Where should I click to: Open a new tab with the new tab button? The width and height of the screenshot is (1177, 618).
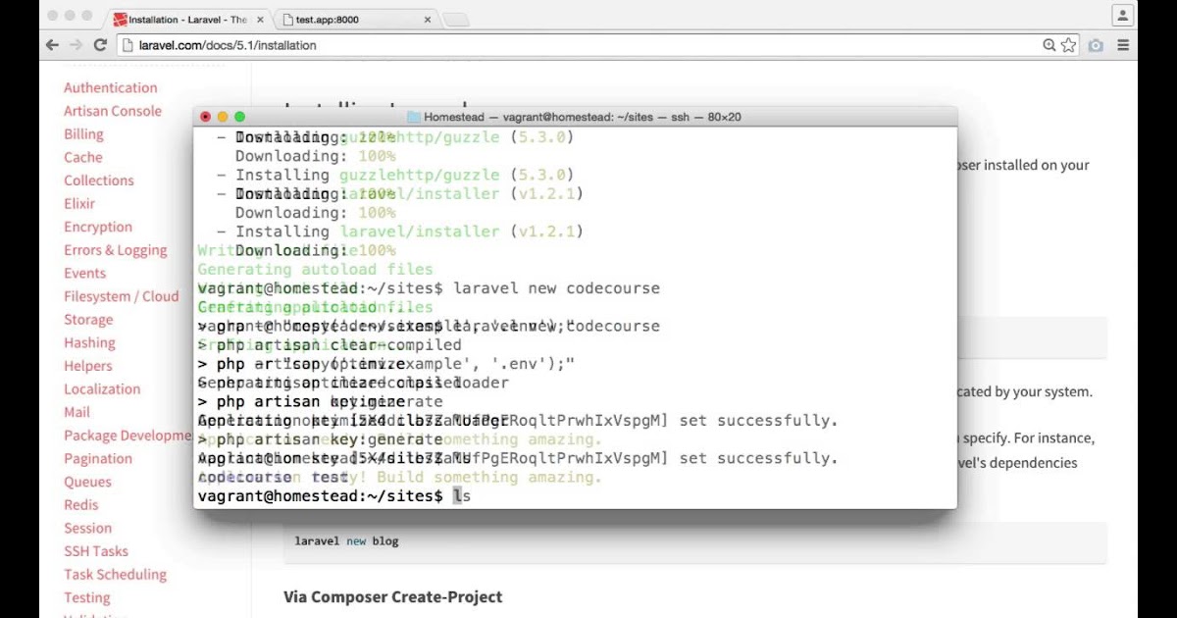(x=455, y=20)
